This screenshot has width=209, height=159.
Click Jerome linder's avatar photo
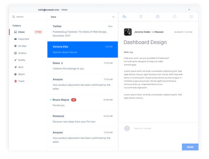tap(128, 32)
